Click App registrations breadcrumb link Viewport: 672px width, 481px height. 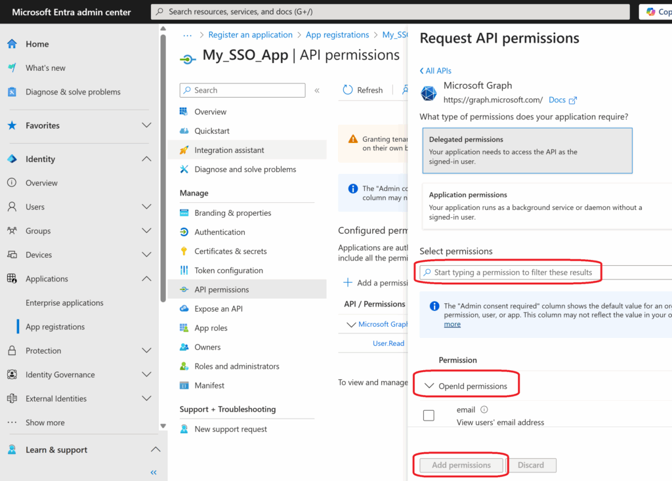[x=337, y=35]
